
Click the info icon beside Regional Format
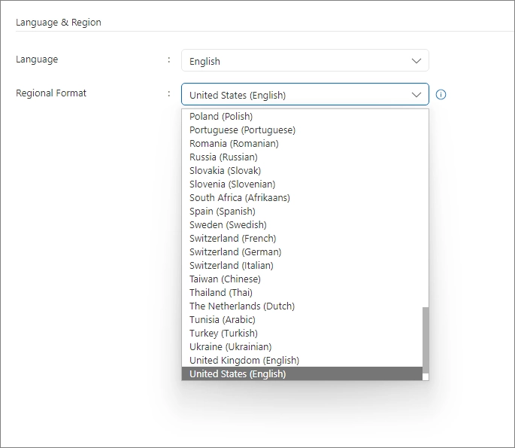pyautogui.click(x=441, y=95)
